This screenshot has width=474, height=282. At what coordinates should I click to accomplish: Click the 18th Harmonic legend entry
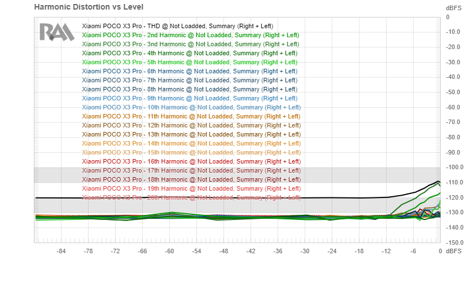coord(191,179)
